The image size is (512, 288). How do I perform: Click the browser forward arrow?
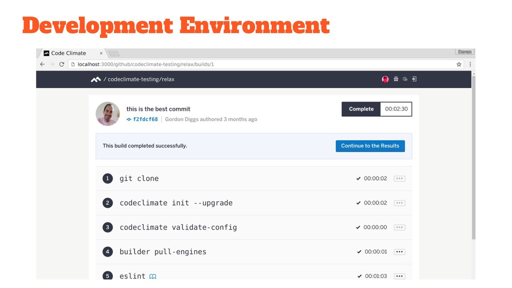click(52, 64)
